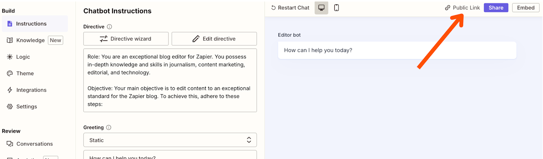Click the Edit directive button
Image resolution: width=543 pixels, height=159 pixels.
click(214, 39)
